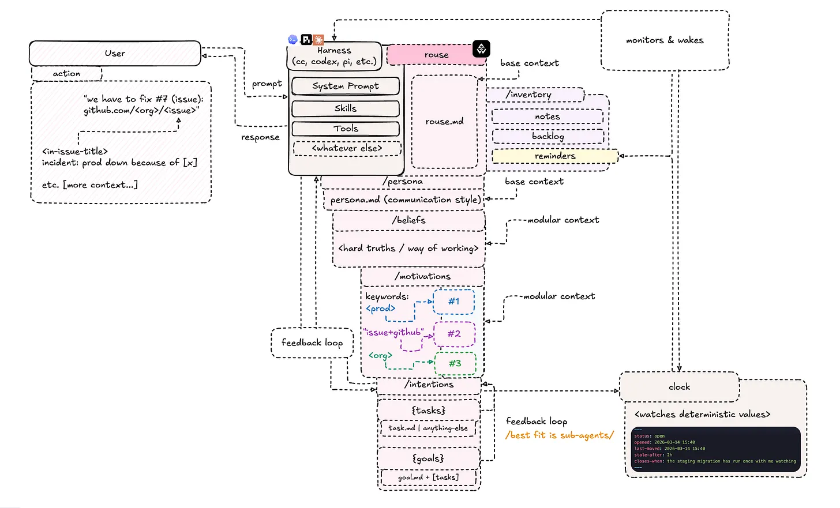Click the black rouse logo icon
This screenshot has height=508, width=840.
pos(481,49)
